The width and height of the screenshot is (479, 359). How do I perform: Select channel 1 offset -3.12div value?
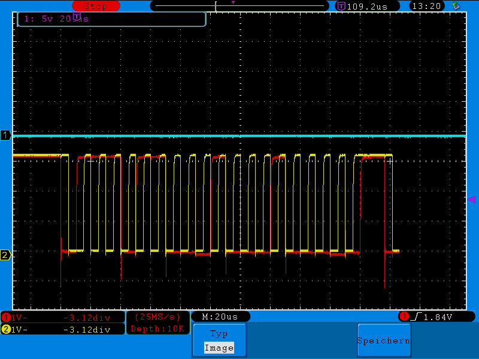[x=87, y=318]
